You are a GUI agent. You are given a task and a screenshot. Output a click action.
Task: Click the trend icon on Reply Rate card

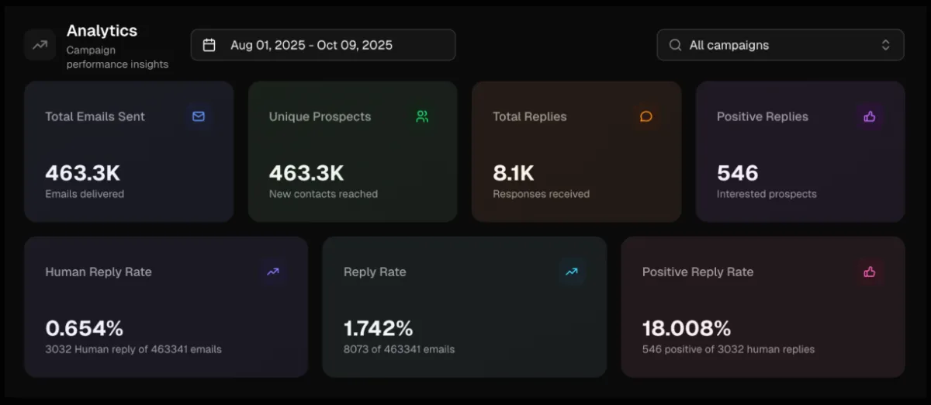click(x=571, y=272)
